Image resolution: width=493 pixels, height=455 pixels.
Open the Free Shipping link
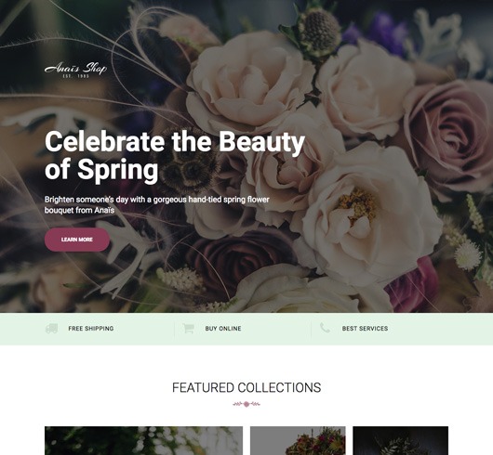coord(91,329)
